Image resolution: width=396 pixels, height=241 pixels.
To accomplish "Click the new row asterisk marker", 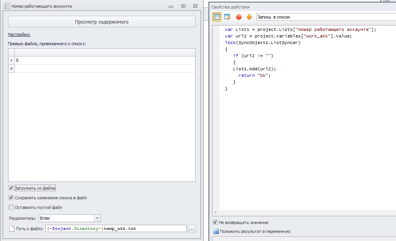I will pyautogui.click(x=11, y=68).
